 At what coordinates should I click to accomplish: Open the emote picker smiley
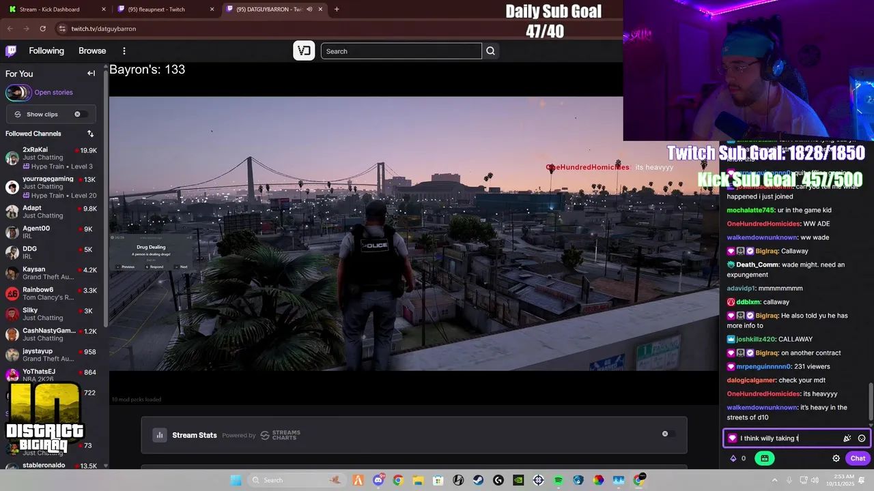pos(862,438)
